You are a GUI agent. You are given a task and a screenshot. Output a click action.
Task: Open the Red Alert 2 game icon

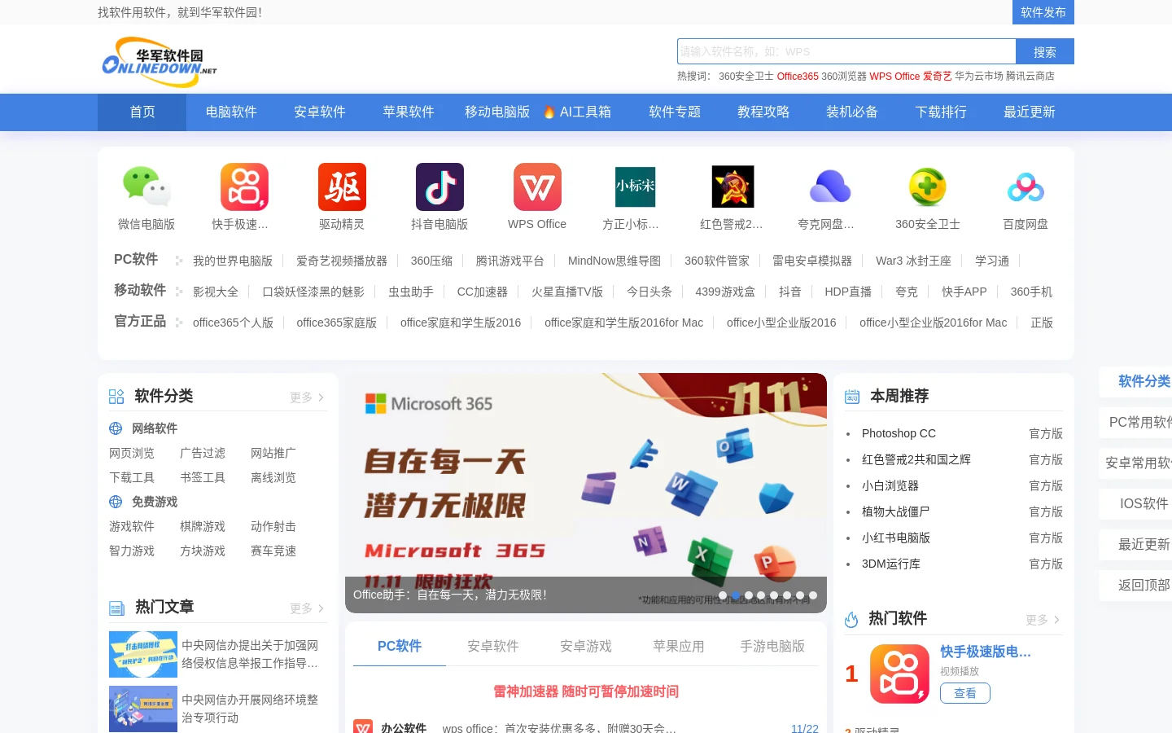[732, 187]
